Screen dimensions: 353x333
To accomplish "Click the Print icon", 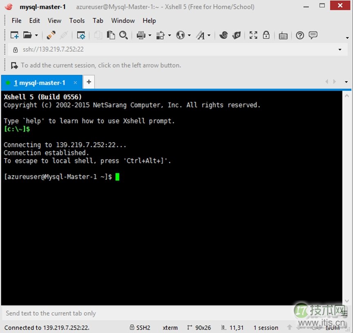I will click(x=141, y=35).
